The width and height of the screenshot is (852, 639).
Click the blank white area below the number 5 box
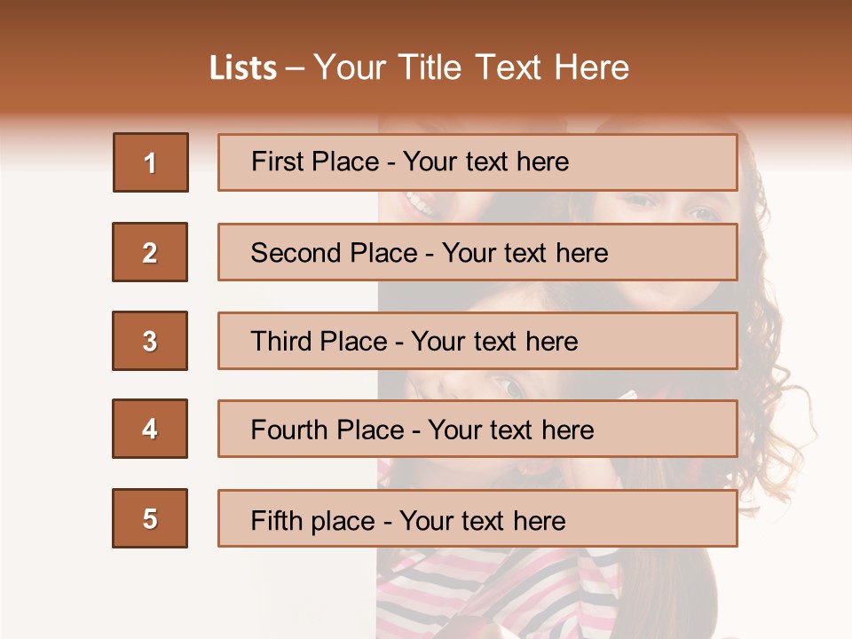click(151, 595)
